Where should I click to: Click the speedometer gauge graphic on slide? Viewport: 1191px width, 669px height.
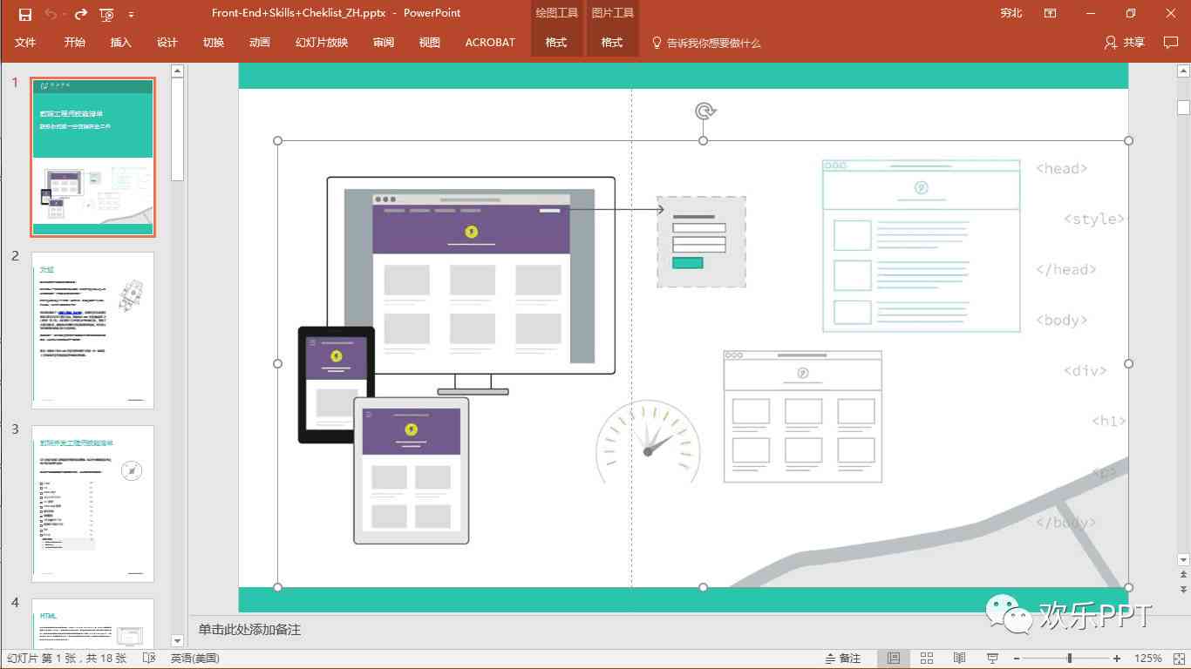pyautogui.click(x=648, y=441)
